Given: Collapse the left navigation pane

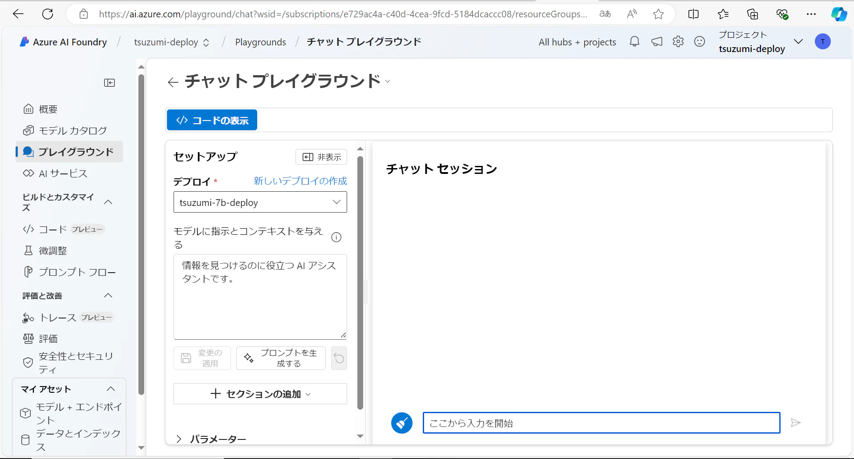Looking at the screenshot, I should click(x=109, y=83).
